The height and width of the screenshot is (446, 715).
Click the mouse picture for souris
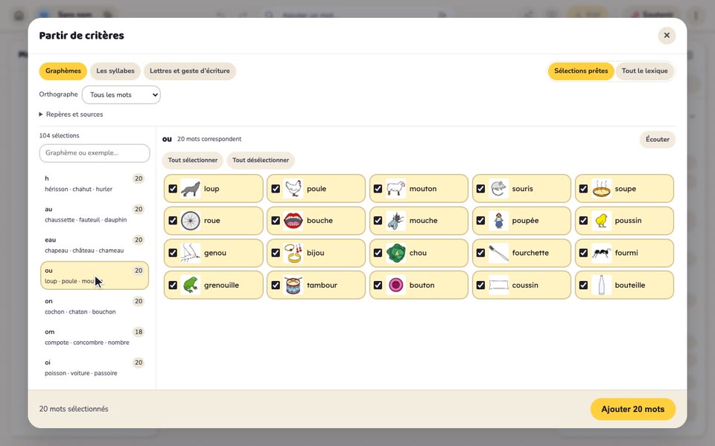(x=498, y=188)
